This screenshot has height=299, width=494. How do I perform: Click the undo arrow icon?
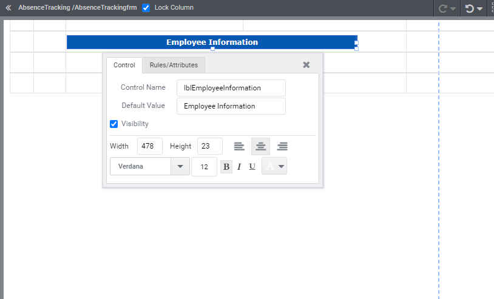click(x=469, y=8)
